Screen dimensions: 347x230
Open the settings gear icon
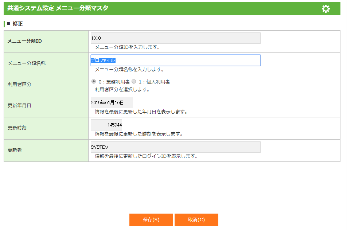(326, 9)
